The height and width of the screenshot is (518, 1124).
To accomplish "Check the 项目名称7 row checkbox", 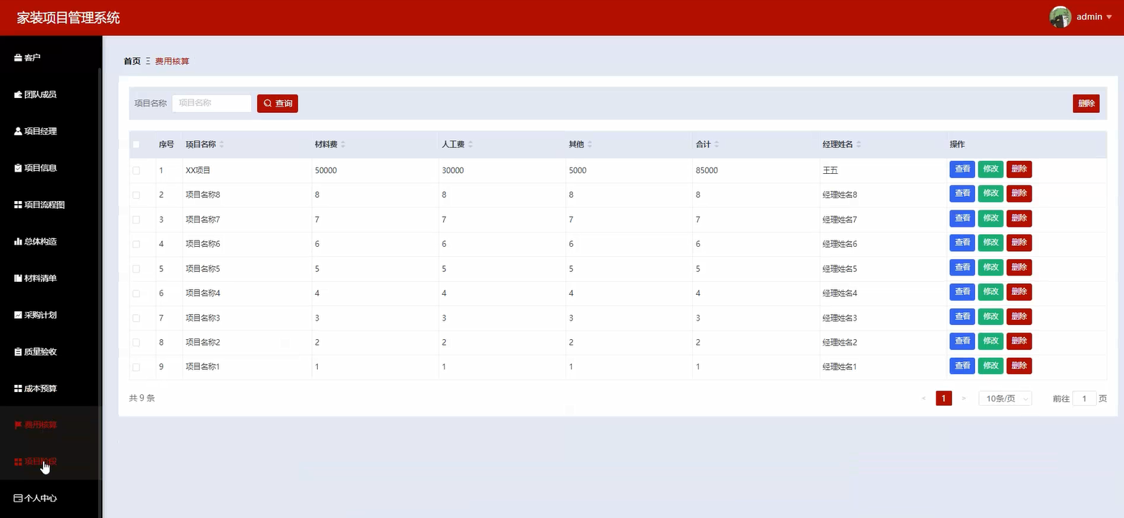I will pyautogui.click(x=136, y=220).
